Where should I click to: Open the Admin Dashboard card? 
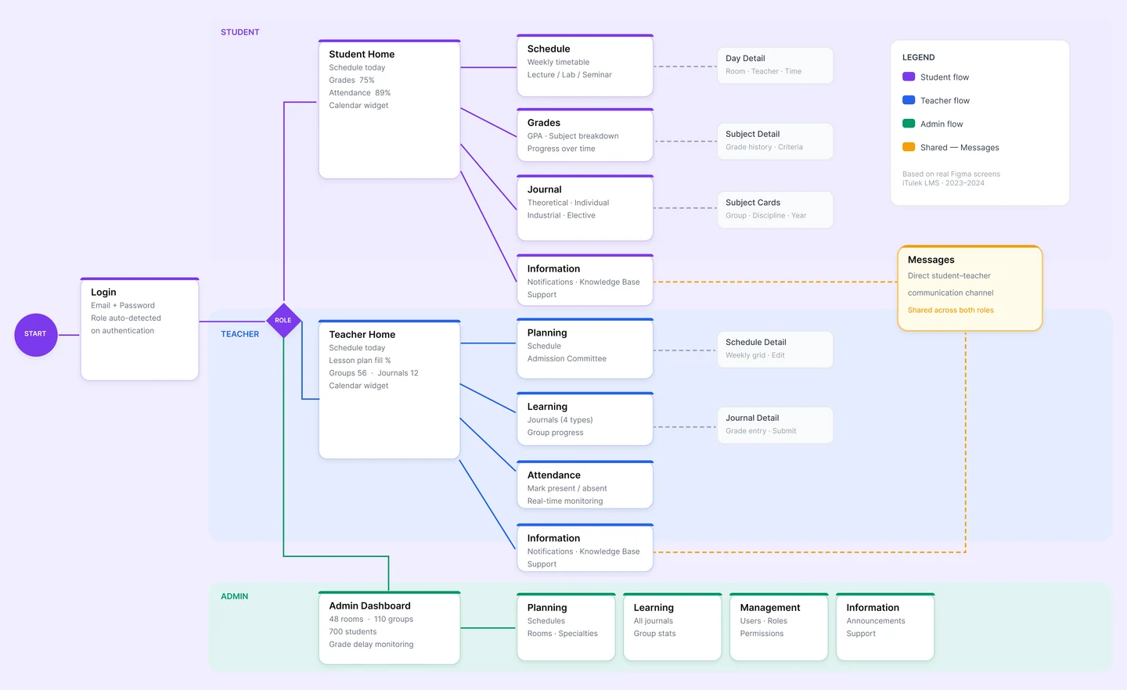(x=389, y=627)
